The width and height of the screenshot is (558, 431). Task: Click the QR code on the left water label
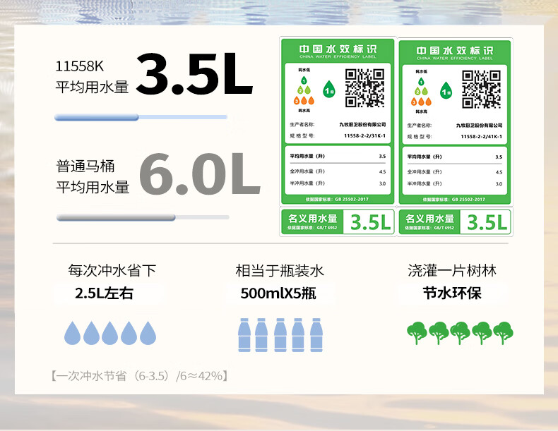coord(362,88)
